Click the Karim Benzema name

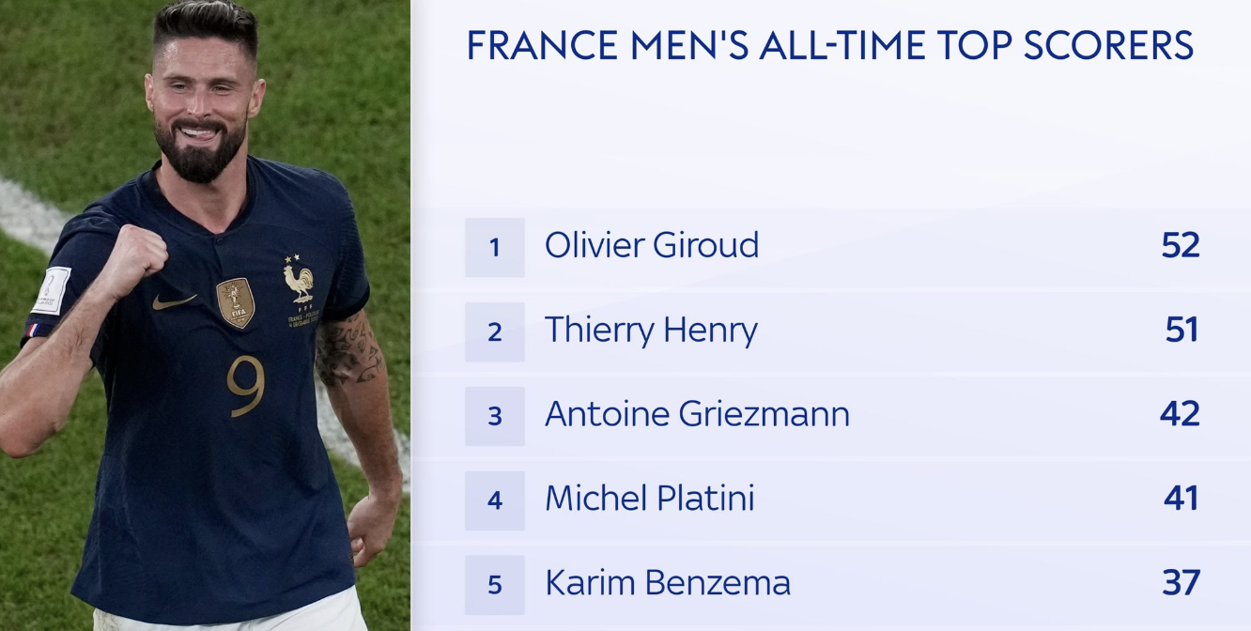pos(668,583)
